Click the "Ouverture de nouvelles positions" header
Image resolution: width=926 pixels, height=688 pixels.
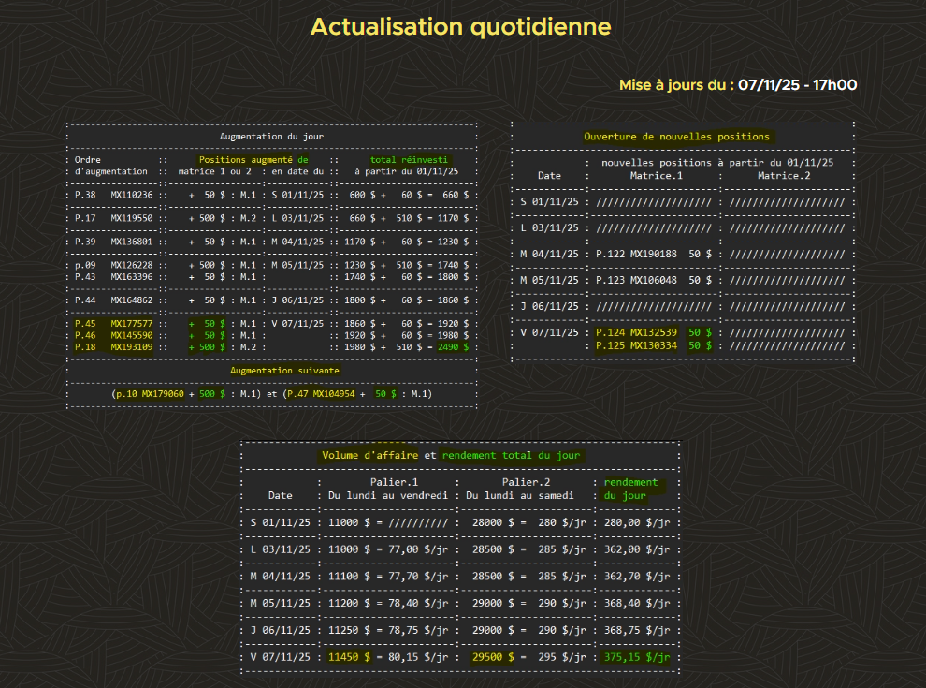click(x=676, y=137)
